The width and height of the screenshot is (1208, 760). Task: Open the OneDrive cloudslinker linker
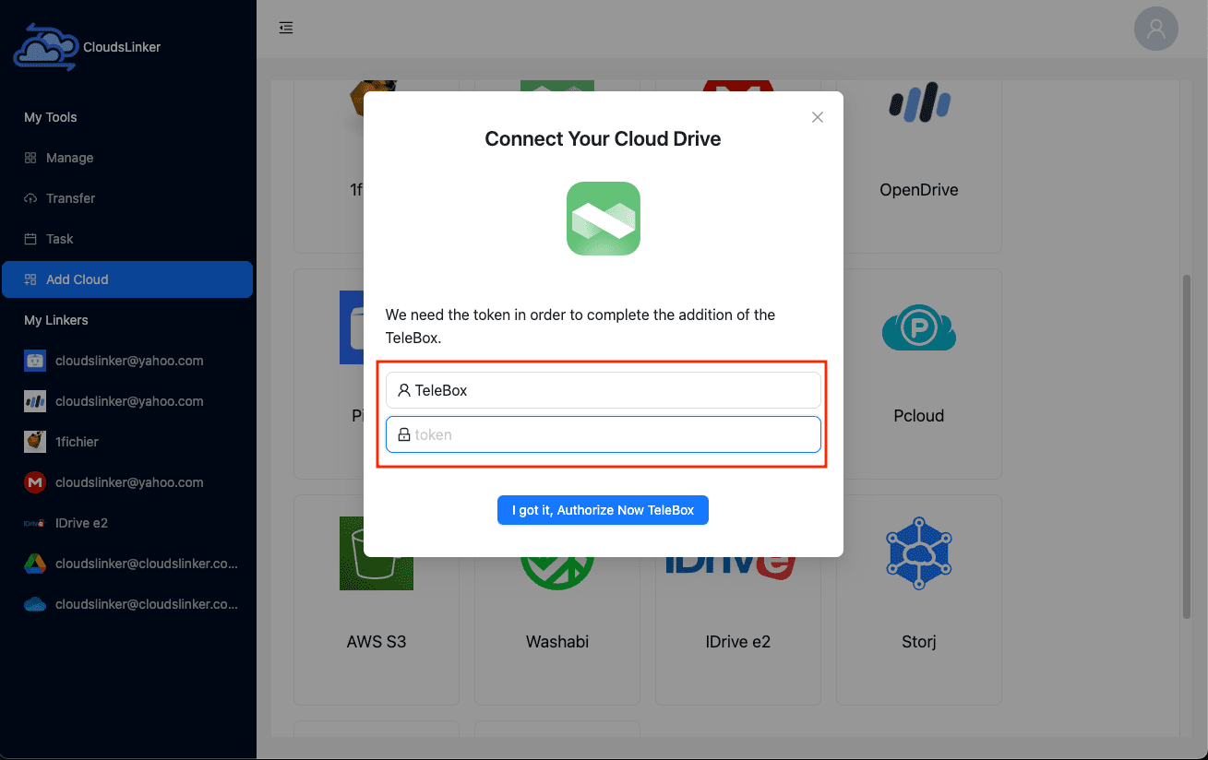point(127,604)
